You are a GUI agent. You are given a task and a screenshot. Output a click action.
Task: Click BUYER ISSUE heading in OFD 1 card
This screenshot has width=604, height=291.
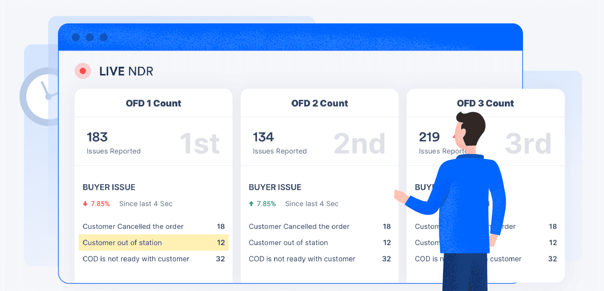pyautogui.click(x=109, y=187)
